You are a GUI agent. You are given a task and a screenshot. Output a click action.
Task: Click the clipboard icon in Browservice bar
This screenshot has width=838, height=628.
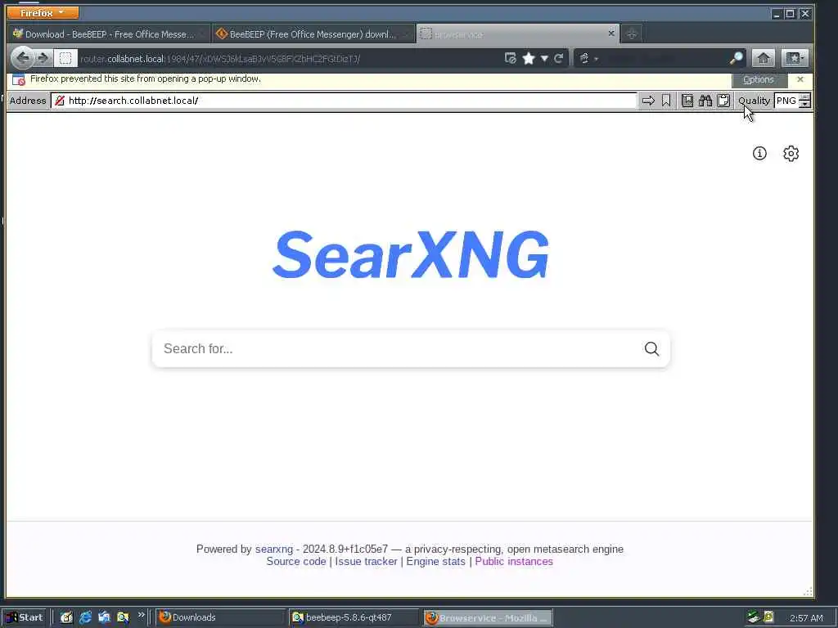[723, 101]
